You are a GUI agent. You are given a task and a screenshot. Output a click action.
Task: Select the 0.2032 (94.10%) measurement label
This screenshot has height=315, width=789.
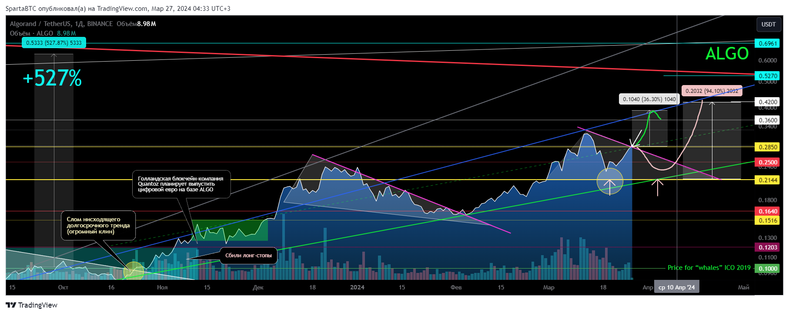712,91
